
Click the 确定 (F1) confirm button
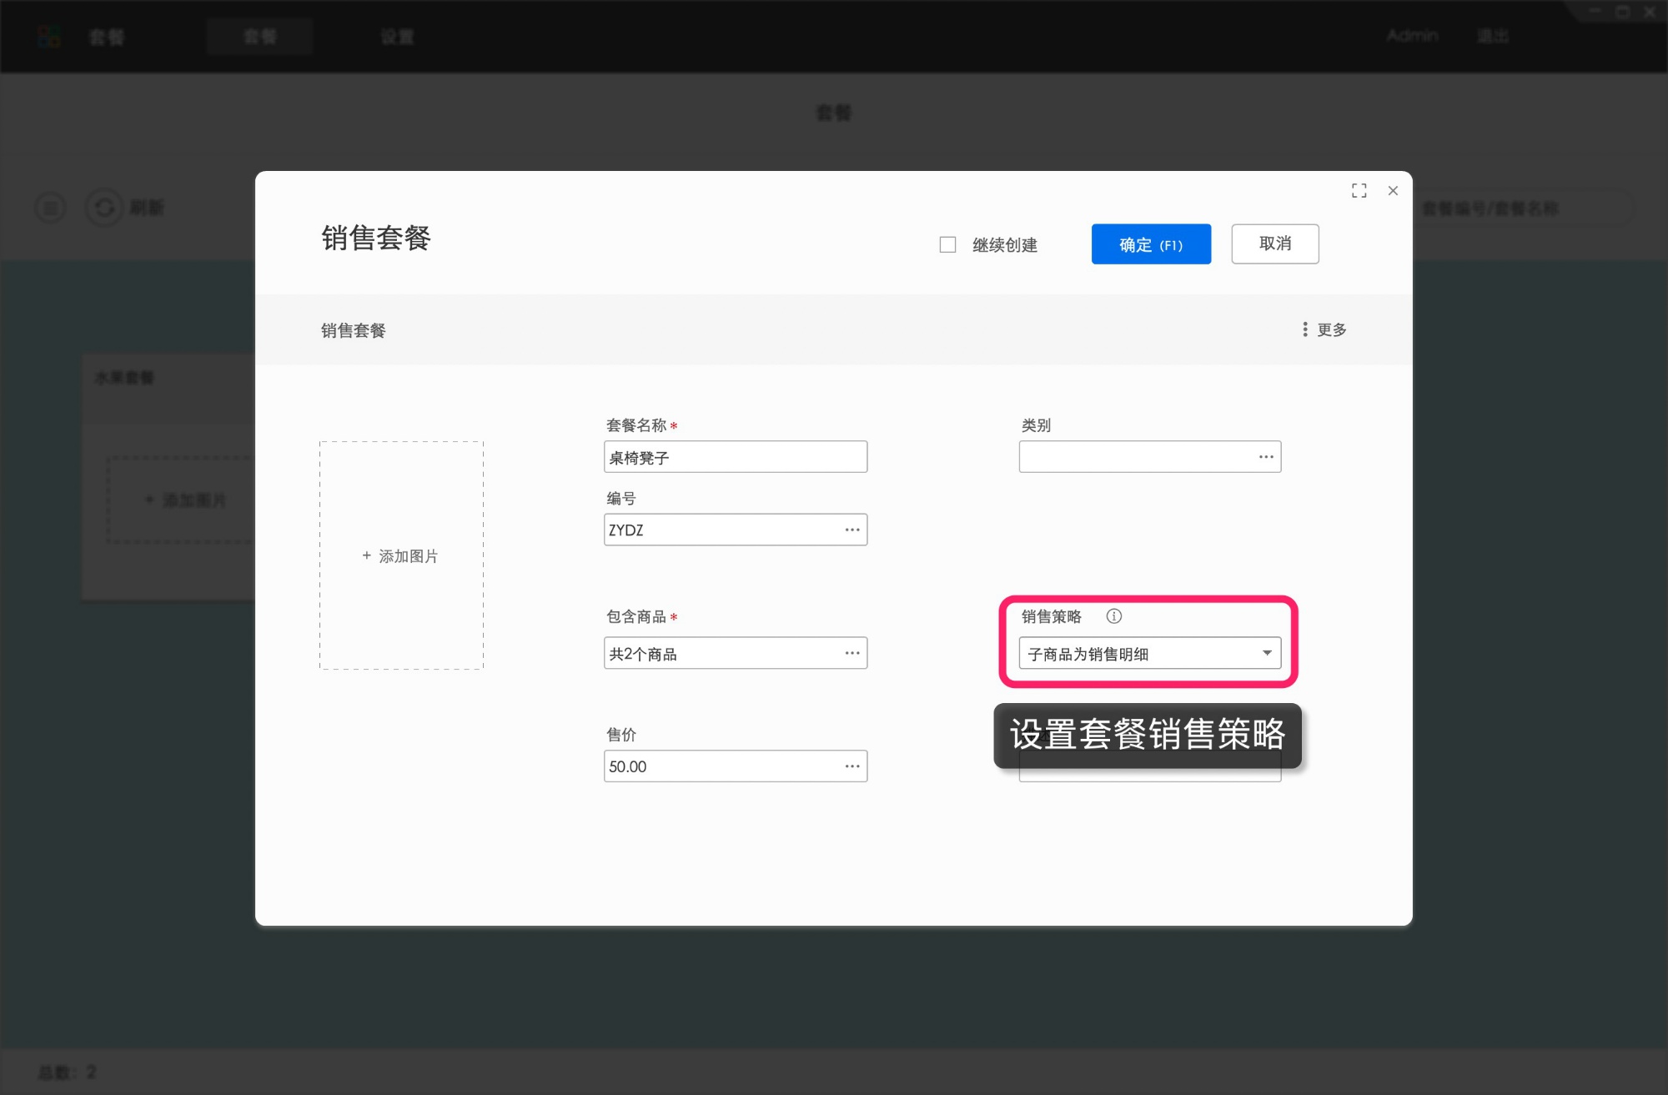[1150, 244]
